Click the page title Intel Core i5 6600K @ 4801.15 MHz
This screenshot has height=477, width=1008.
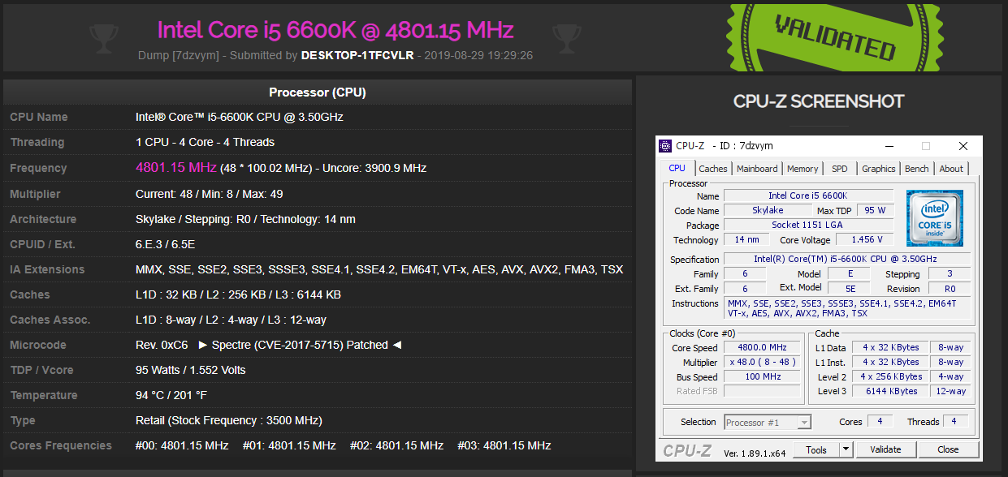click(335, 30)
